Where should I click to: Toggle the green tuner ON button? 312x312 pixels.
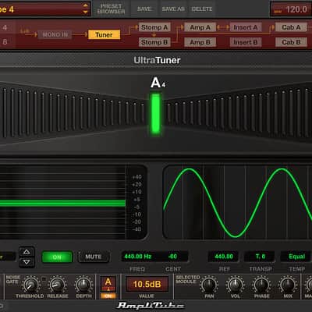[57, 257]
